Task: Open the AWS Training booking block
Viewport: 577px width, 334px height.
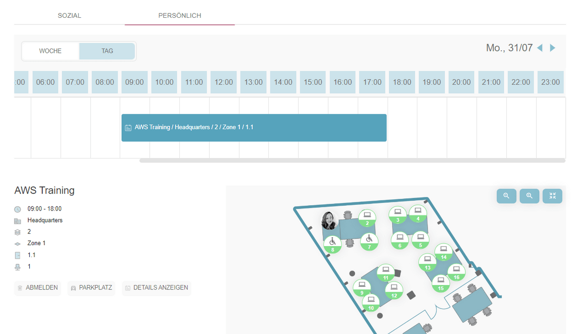Action: tap(254, 128)
